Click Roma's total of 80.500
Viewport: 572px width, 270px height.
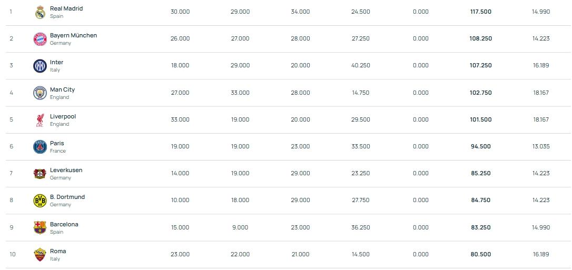[x=480, y=255]
